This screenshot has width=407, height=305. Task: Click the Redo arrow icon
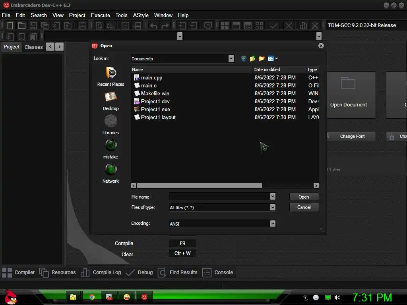[165, 25]
